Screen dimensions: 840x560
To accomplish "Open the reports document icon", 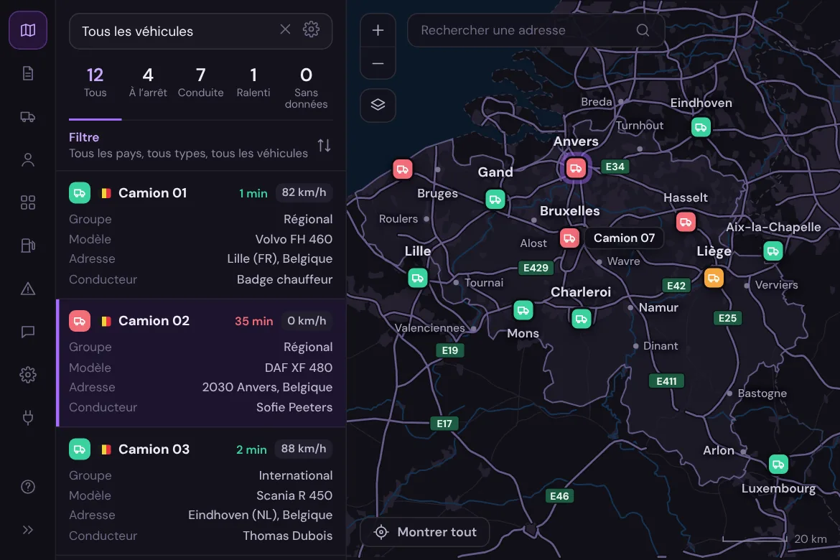I will (28, 73).
